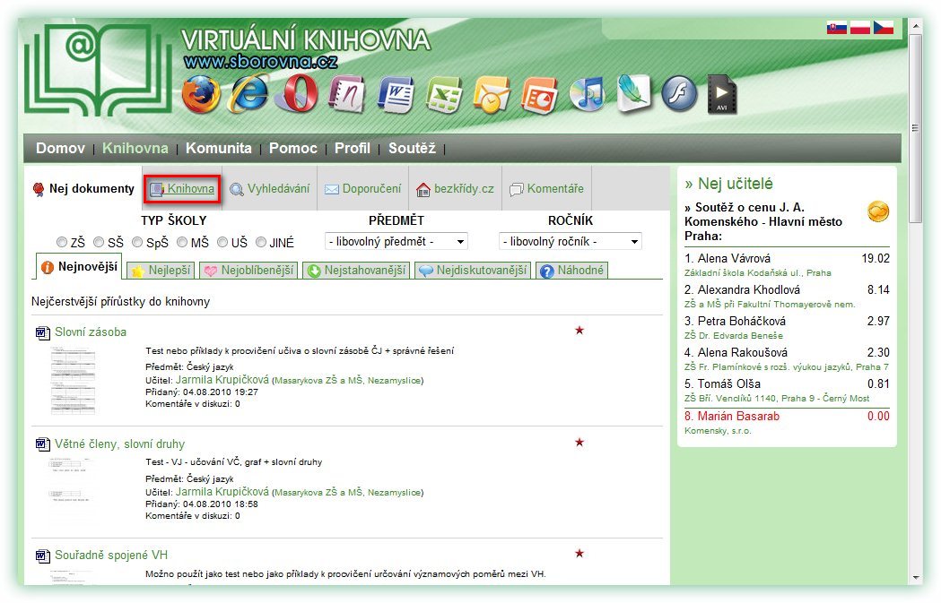The height and width of the screenshot is (603, 941).
Task: Select the Nejdiskutovanější filter tab
Action: [x=473, y=271]
